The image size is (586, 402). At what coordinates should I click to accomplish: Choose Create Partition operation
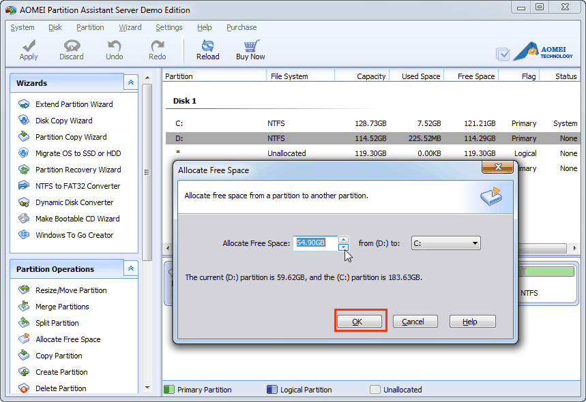pos(61,372)
